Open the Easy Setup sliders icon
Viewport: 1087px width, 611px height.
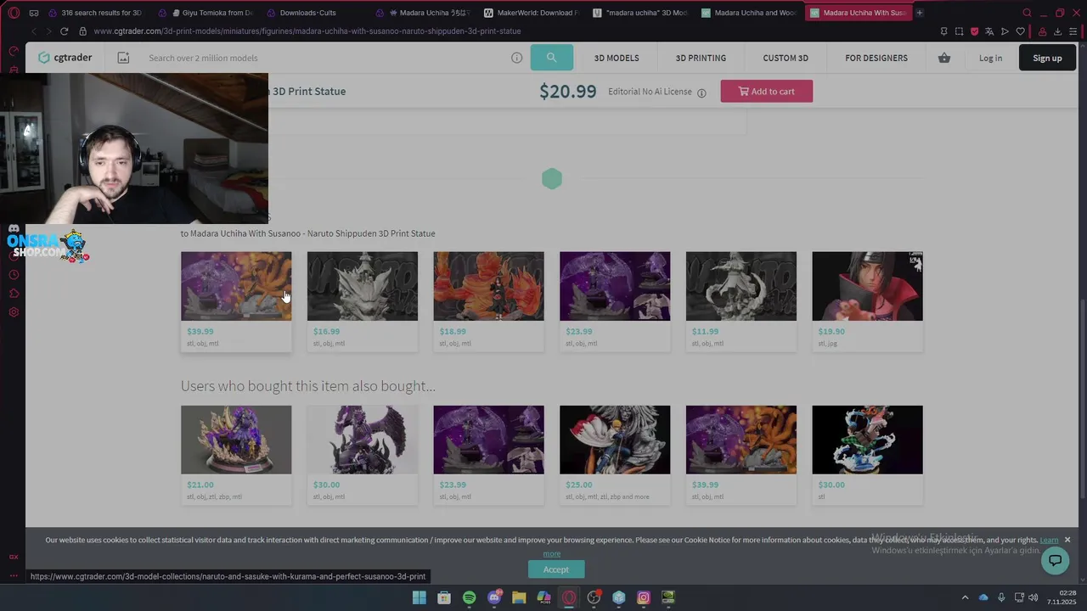click(x=1073, y=31)
